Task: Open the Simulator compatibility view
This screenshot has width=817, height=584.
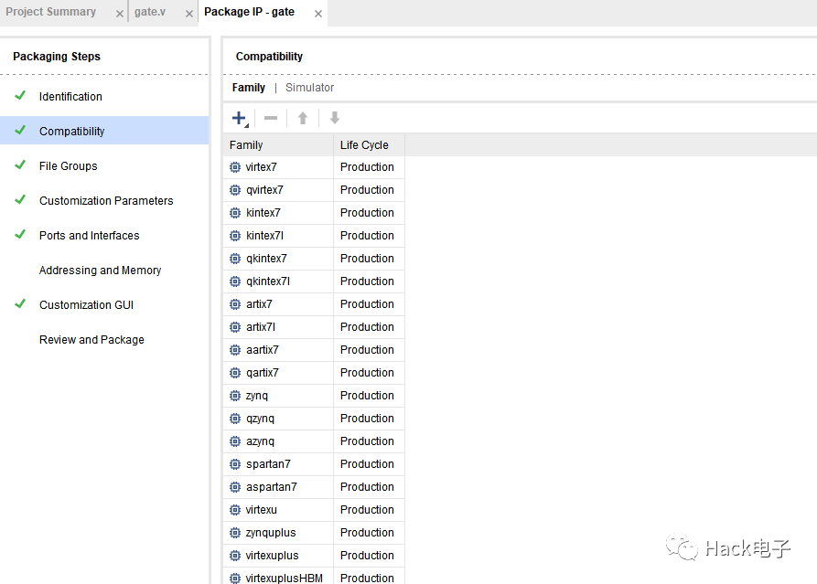Action: pos(309,88)
